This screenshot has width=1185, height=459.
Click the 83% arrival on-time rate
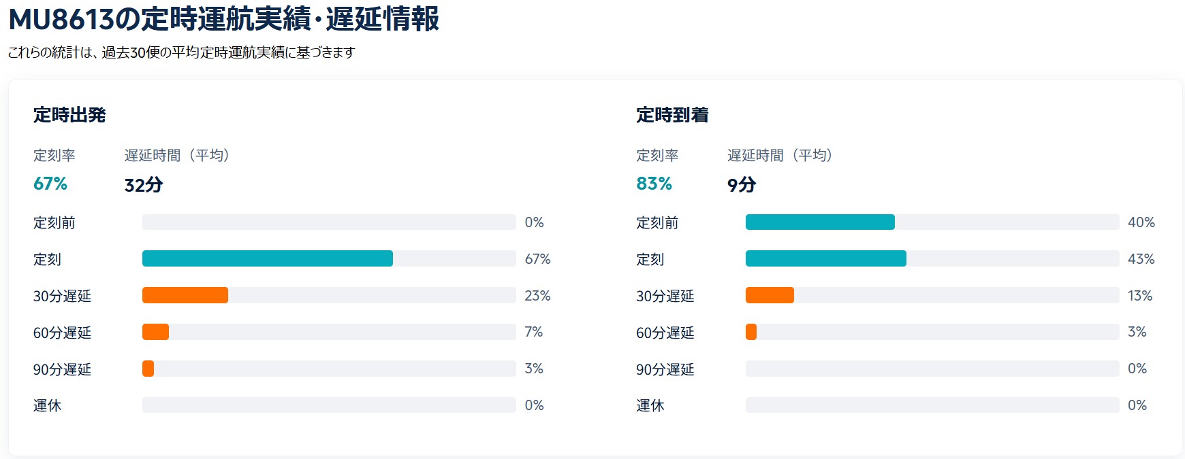point(654,184)
